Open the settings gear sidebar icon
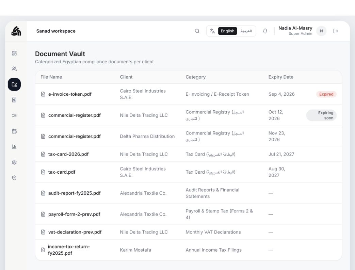The width and height of the screenshot is (355, 270). pos(14,162)
